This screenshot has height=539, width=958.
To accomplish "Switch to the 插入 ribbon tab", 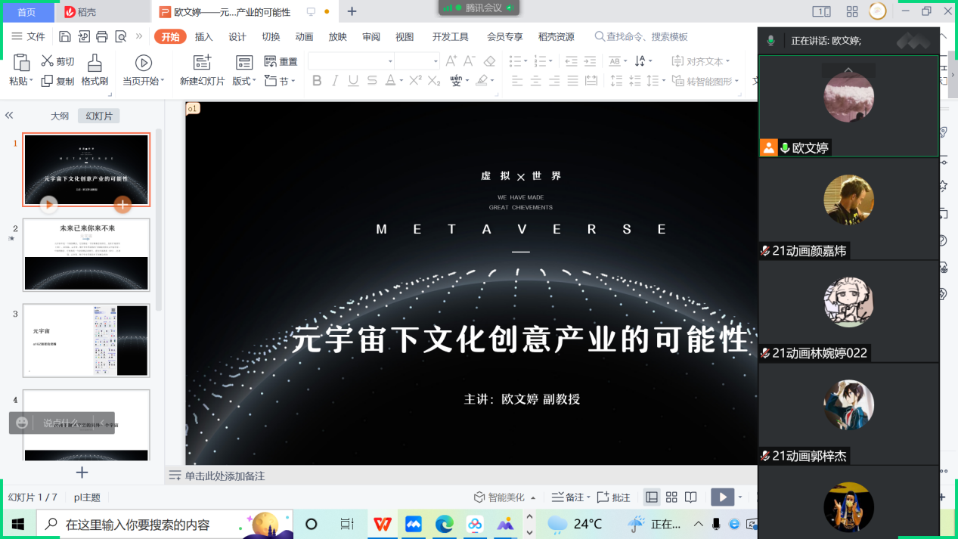I will tap(204, 36).
